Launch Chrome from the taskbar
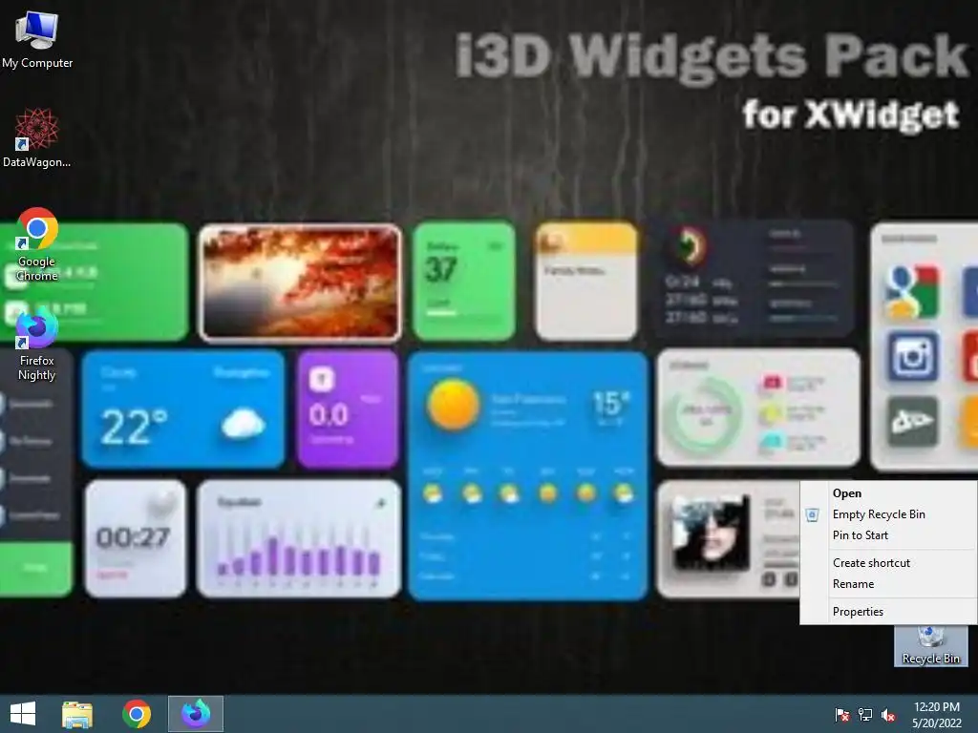 [137, 714]
